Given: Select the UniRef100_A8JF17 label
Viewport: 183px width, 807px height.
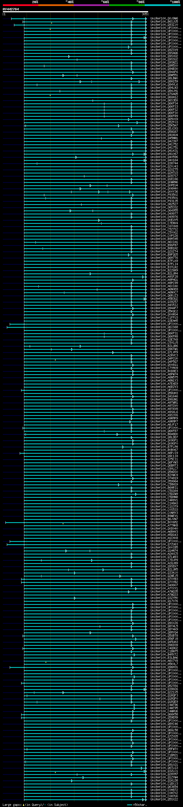Looking at the screenshot, I should pyautogui.click(x=164, y=425).
